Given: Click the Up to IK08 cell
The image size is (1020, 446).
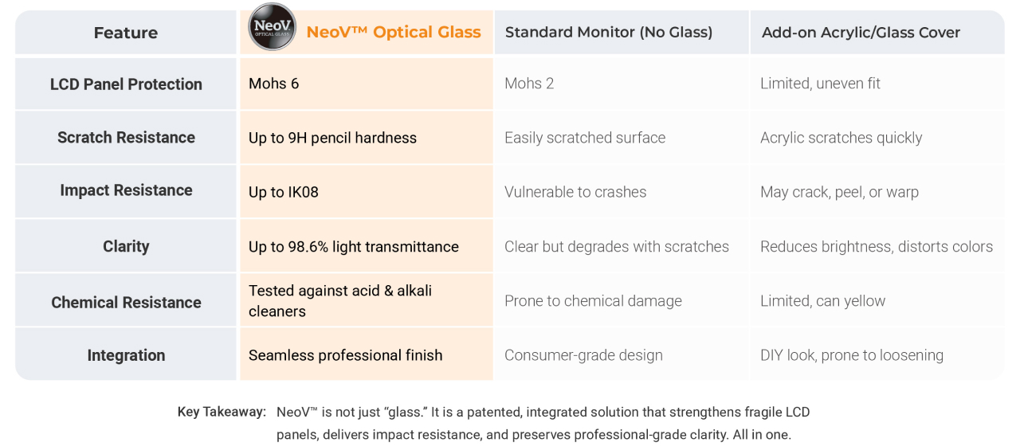Looking at the screenshot, I should (x=284, y=192).
